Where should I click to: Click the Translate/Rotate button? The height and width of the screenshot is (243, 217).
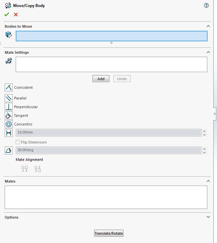[109, 233]
